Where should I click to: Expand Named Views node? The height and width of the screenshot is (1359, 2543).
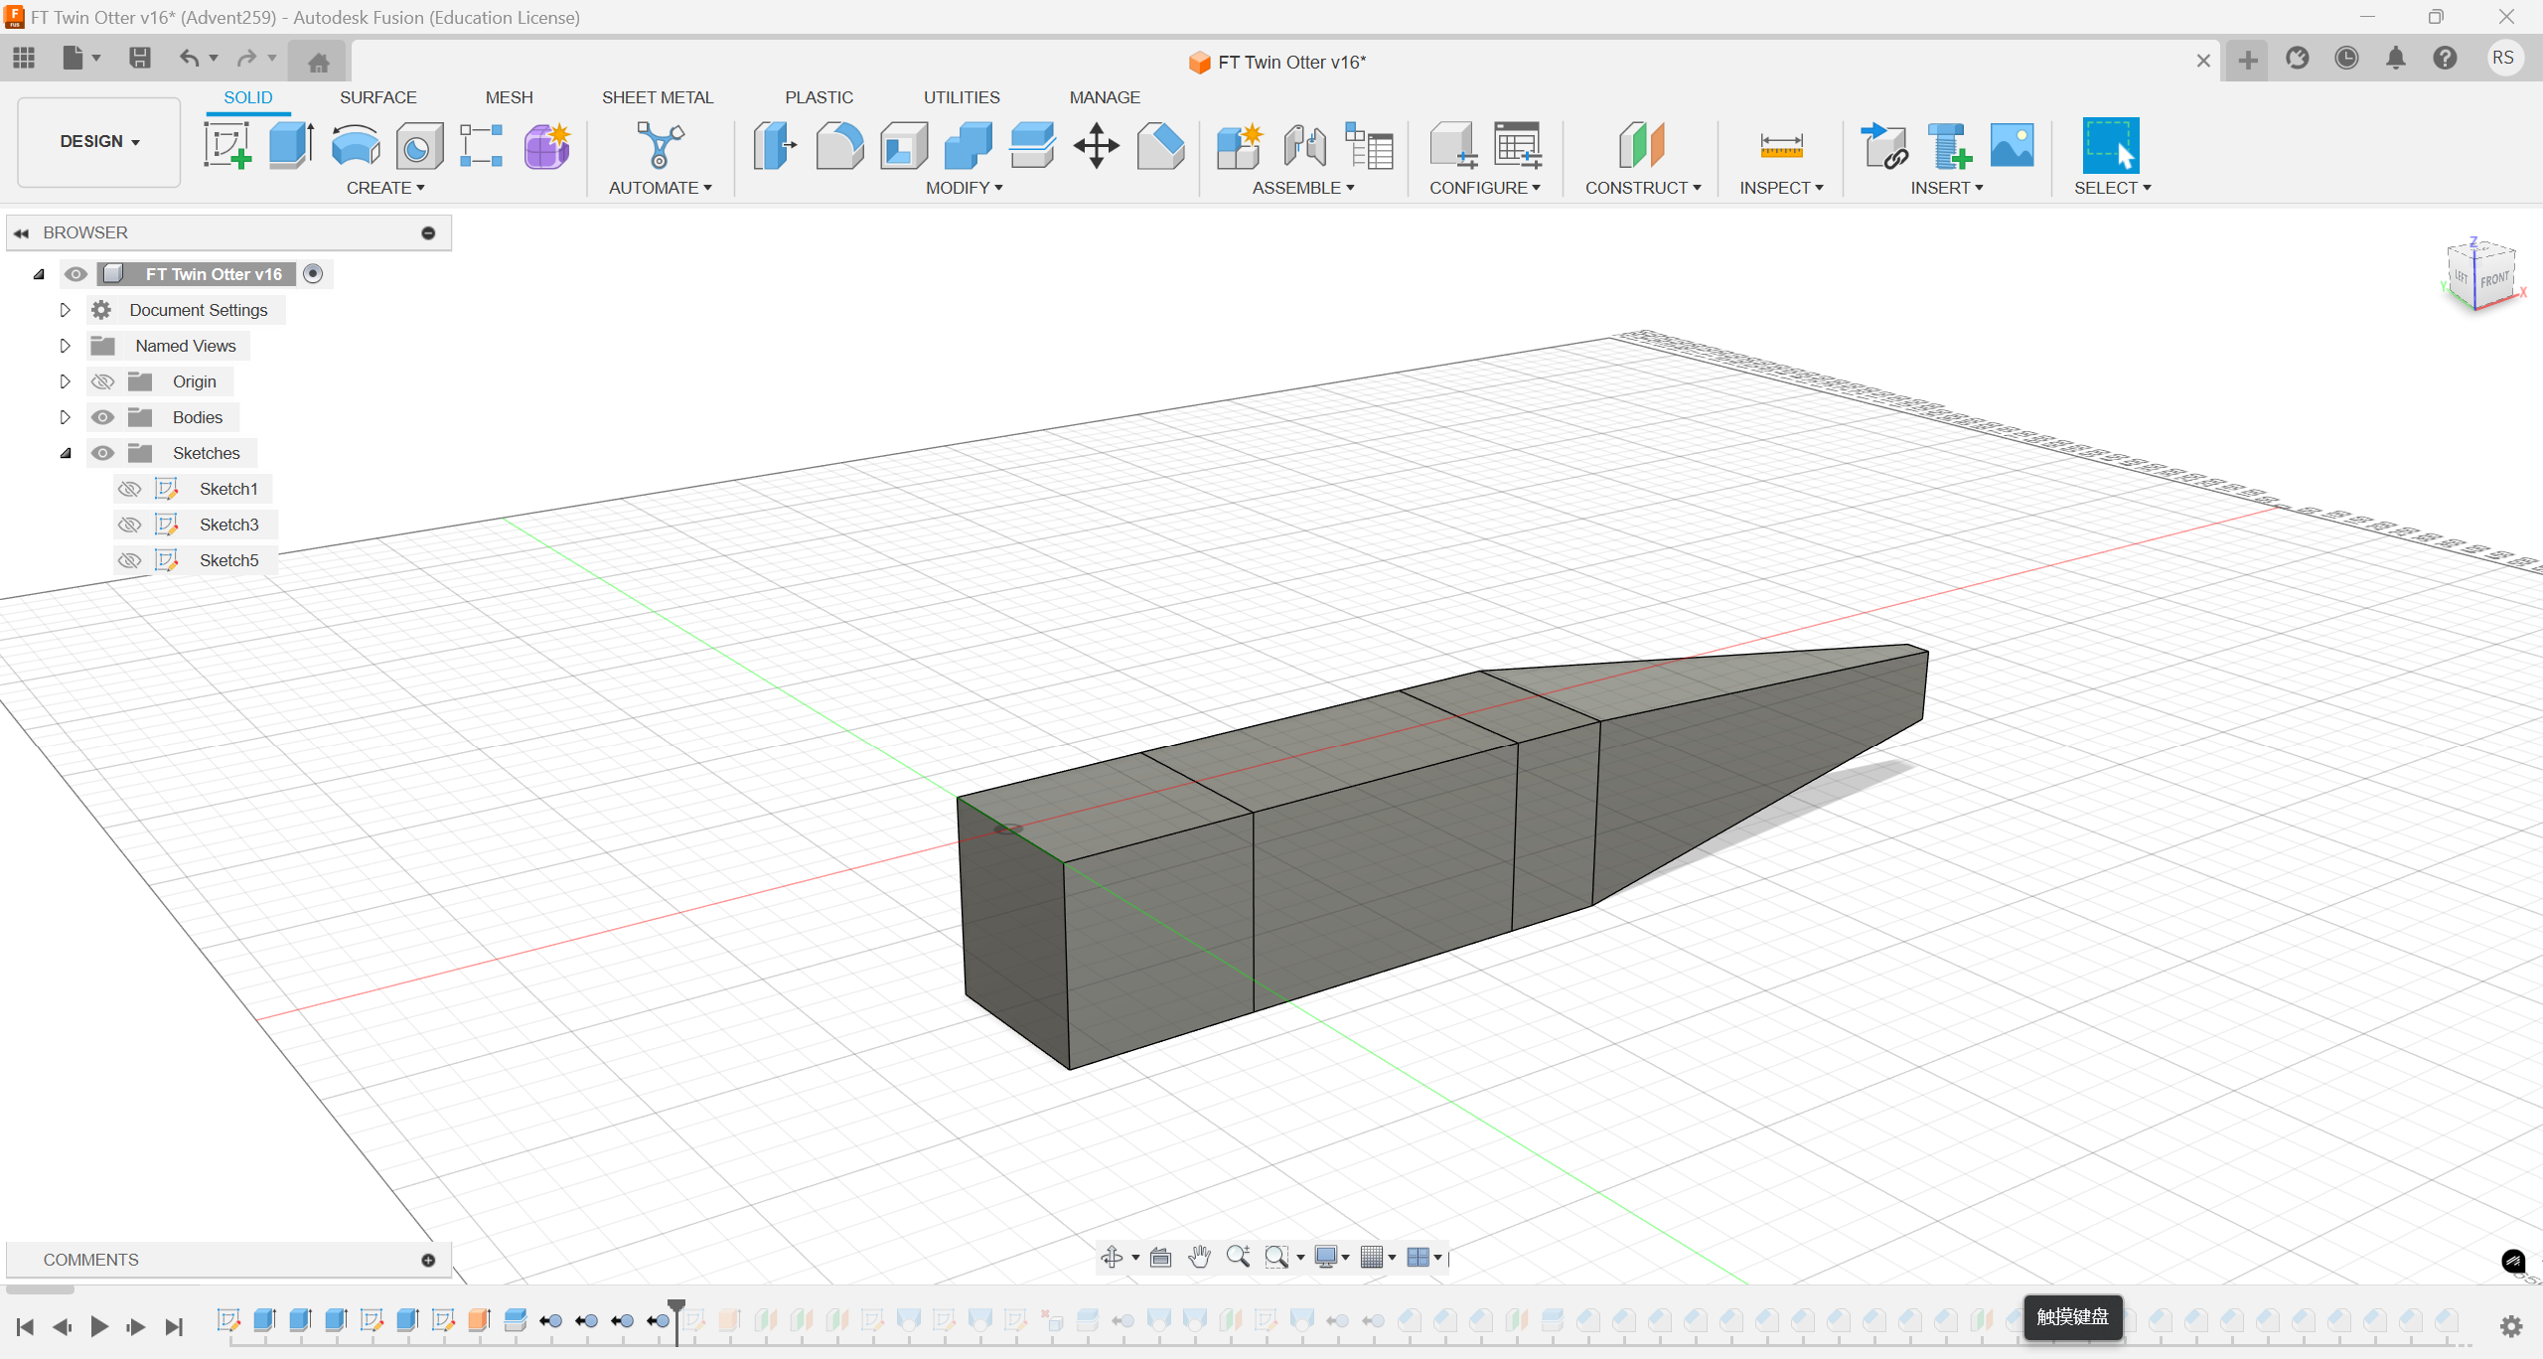pyautogui.click(x=65, y=346)
